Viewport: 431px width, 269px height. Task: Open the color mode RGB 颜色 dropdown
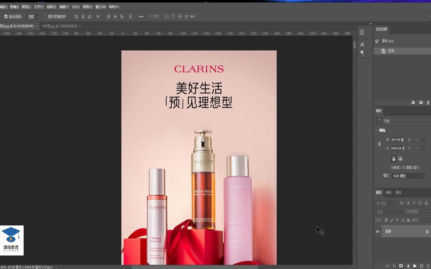(x=409, y=176)
